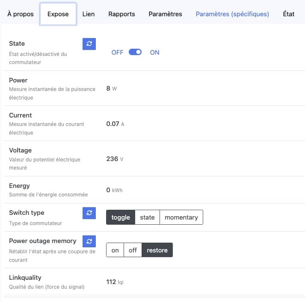Viewport: 305px width, 302px height.
Task: Set switch state to OFF label
Action: (117, 53)
